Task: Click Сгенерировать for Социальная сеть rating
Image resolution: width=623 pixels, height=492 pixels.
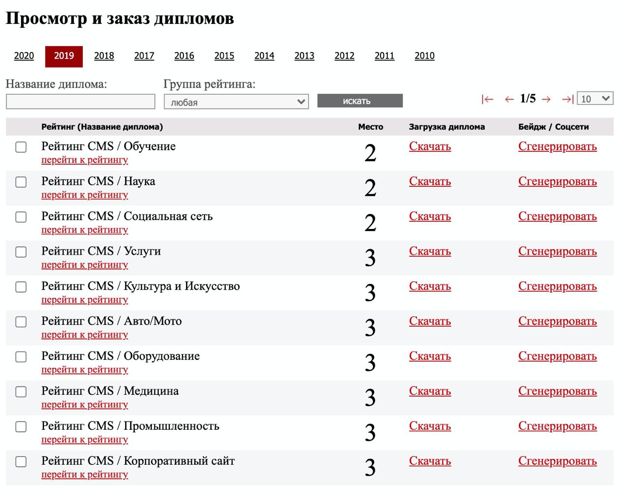Action: [x=557, y=216]
